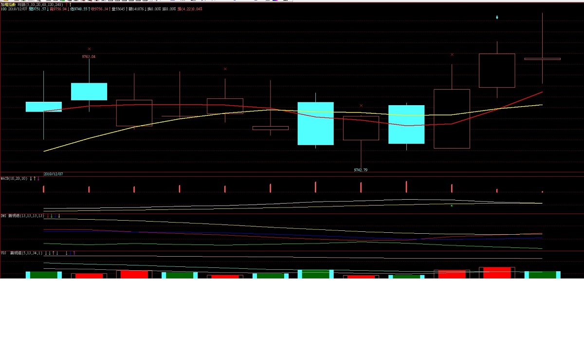Select the large cyan candle left of the 9742.79 candle
Image resolution: width=584 pixels, height=337 pixels.
click(315, 124)
